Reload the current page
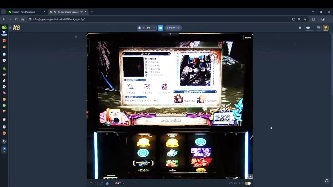 click(x=16, y=19)
